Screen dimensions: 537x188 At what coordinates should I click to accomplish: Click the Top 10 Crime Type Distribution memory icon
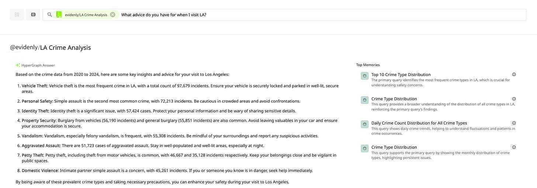(364, 76)
